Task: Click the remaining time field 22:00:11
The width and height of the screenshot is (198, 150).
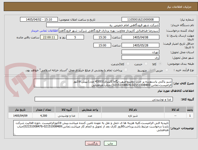Action: (x=49, y=37)
